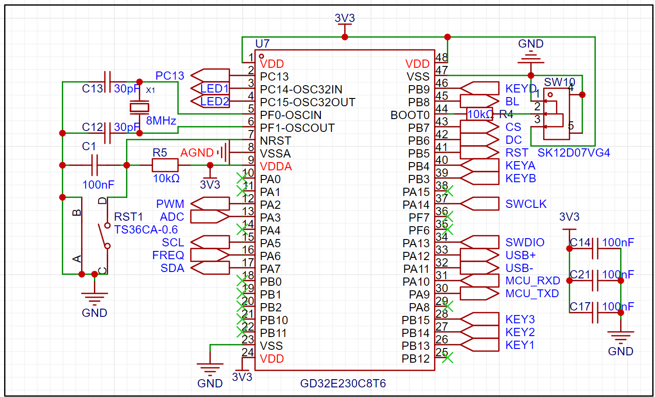Image resolution: width=655 pixels, height=397 pixels.
Task: Click the TS36CA-0.6 part label
Action: (146, 229)
